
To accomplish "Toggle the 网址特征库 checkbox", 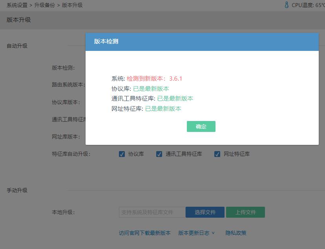I will pyautogui.click(x=217, y=154).
